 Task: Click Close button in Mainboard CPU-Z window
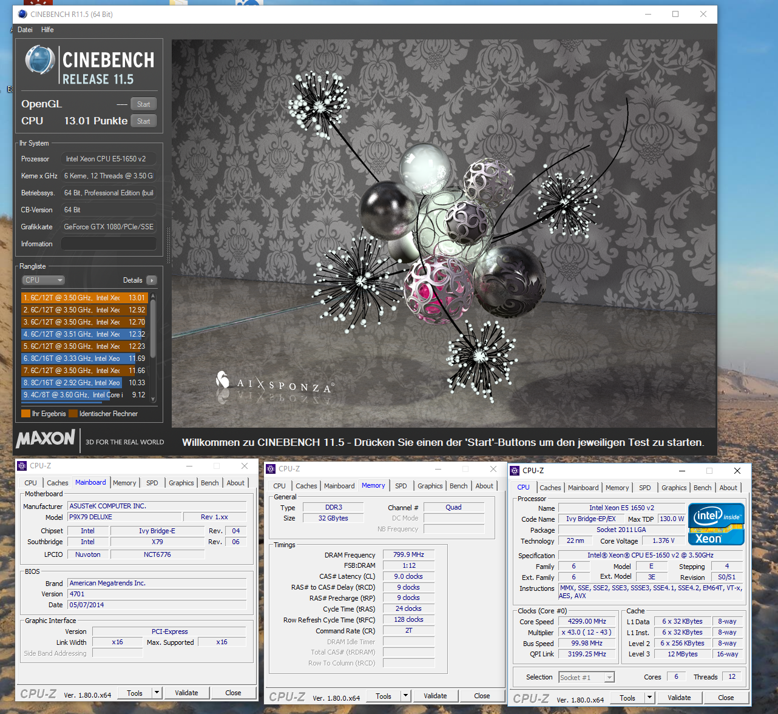(x=233, y=693)
